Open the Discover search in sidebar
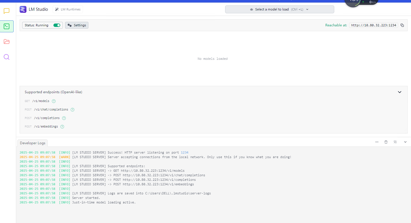 click(7, 57)
